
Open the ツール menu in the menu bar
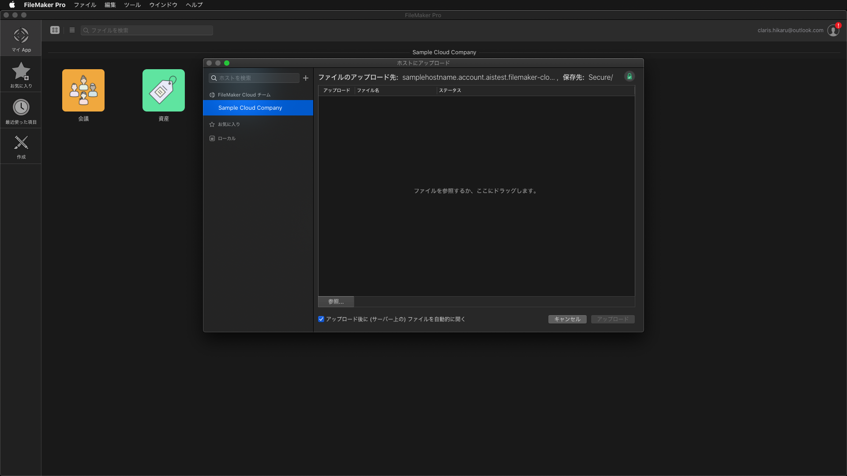[x=132, y=5]
